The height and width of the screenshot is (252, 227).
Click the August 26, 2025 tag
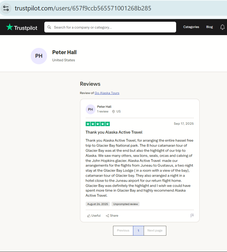98,204
